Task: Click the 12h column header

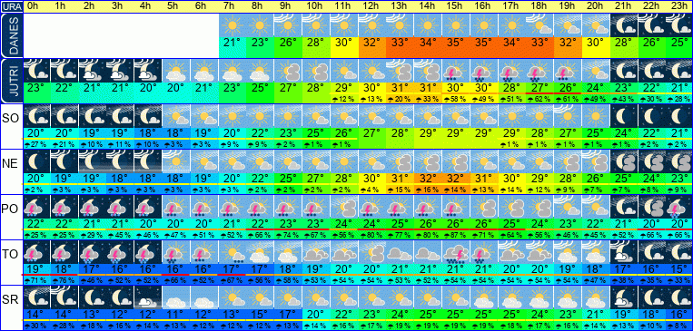Action: pos(371,6)
